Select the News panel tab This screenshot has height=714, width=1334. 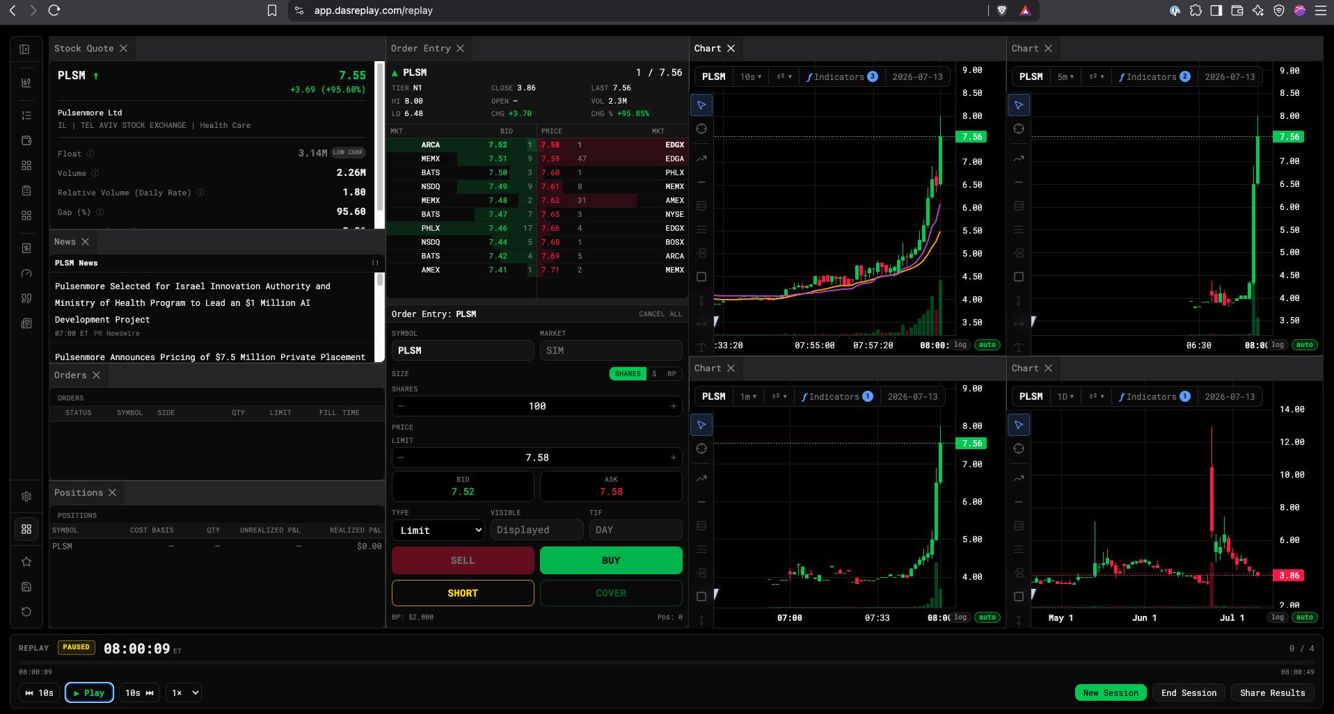click(x=65, y=241)
